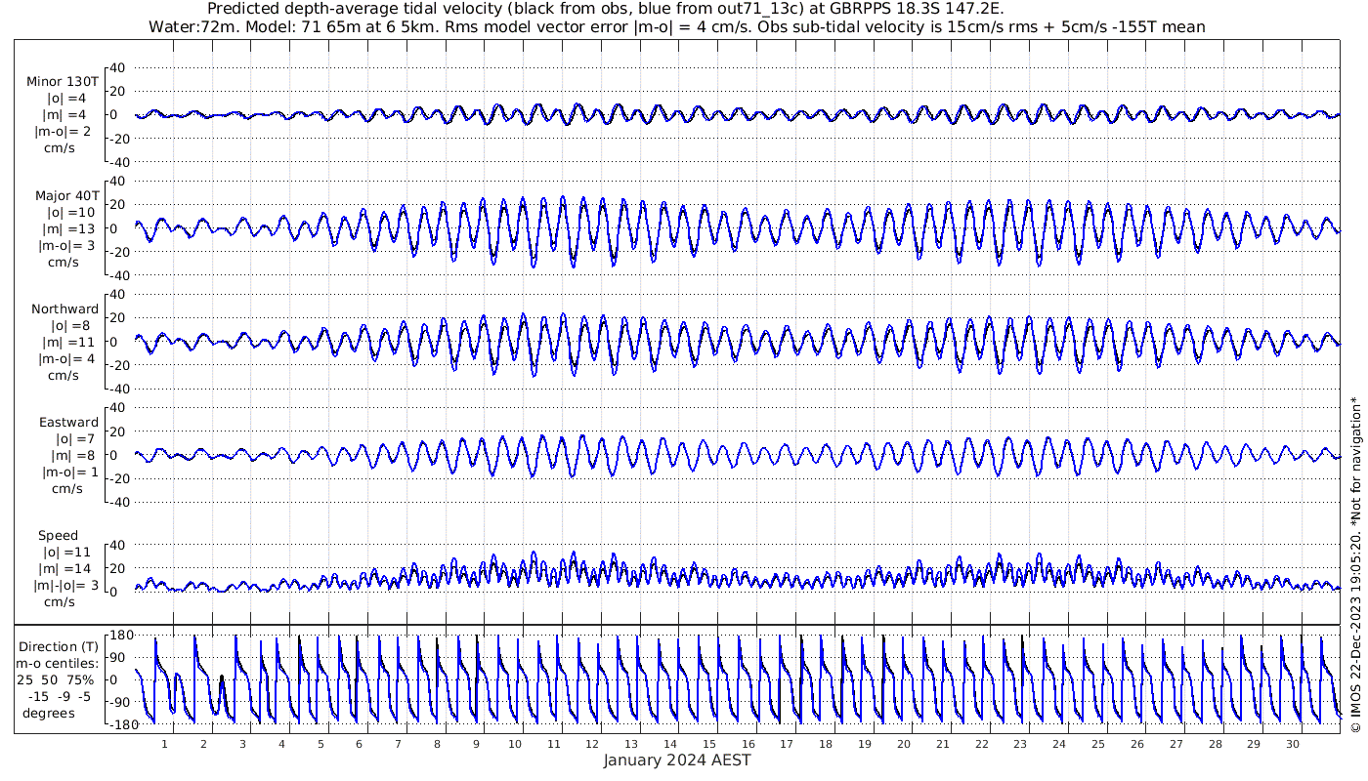Click day '1' on the date axis
This screenshot has width=1368, height=781.
164,744
